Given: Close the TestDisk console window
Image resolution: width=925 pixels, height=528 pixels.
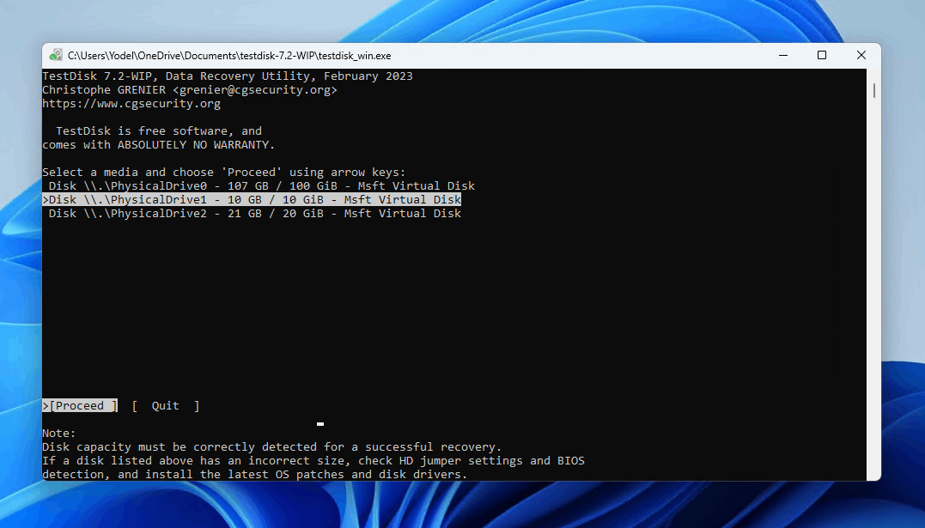Looking at the screenshot, I should click(861, 56).
